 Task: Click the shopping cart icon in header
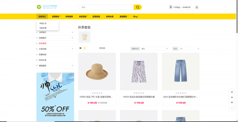coord(170,7)
